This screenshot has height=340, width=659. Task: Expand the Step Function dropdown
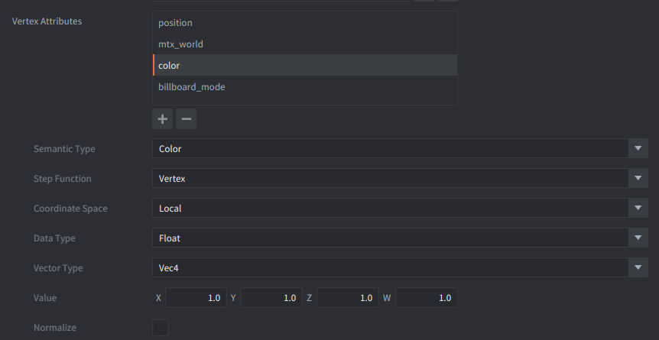click(390, 179)
